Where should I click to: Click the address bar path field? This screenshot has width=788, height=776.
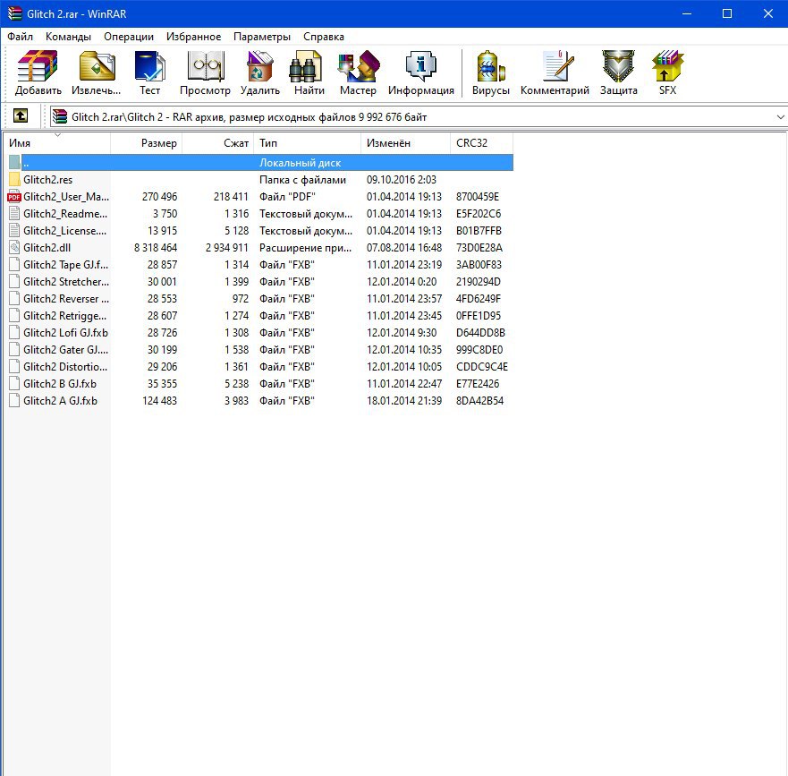pos(419,116)
